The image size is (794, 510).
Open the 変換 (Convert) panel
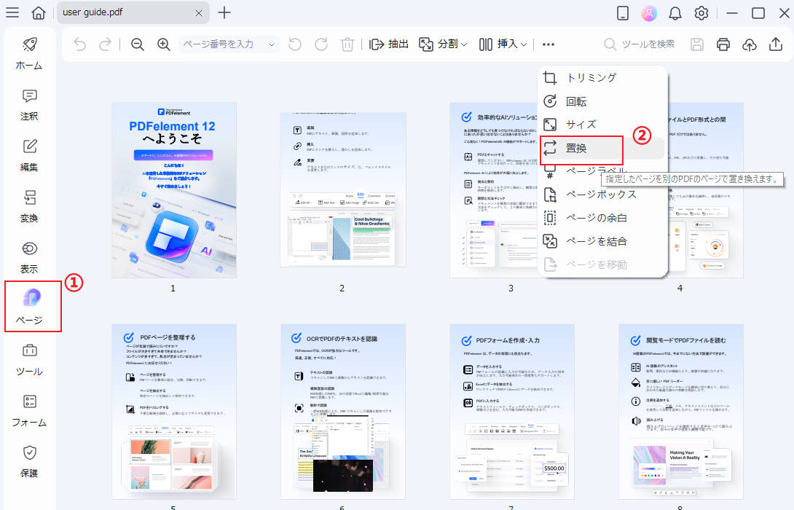click(x=29, y=206)
